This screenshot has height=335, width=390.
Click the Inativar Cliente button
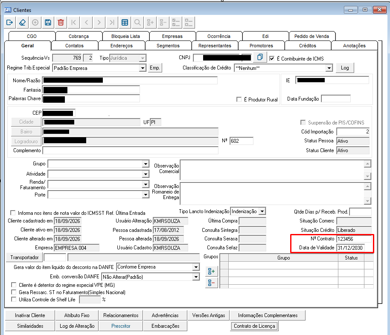click(x=30, y=315)
